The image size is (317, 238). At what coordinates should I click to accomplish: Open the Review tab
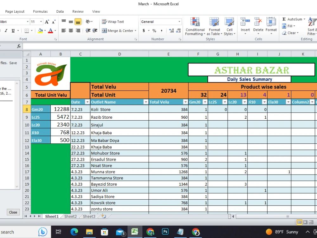click(78, 11)
